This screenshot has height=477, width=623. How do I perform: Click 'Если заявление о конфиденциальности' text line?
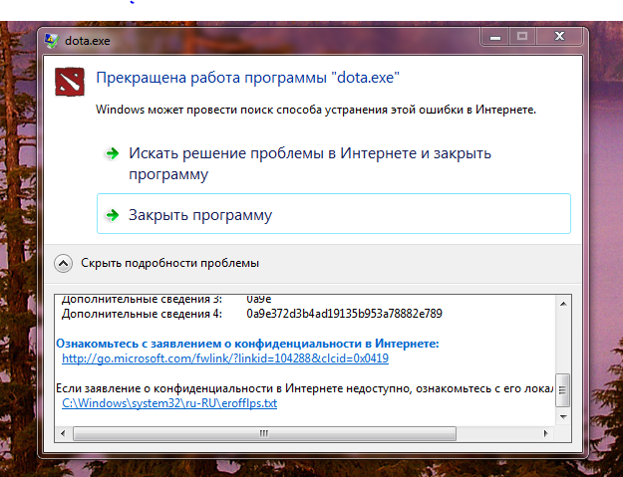(304, 388)
